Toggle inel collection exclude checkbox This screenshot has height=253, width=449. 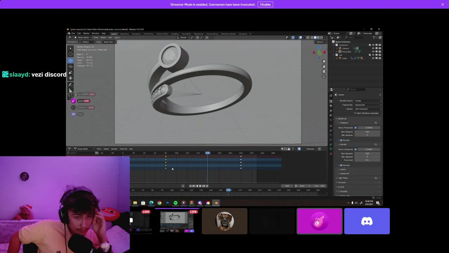click(370, 55)
